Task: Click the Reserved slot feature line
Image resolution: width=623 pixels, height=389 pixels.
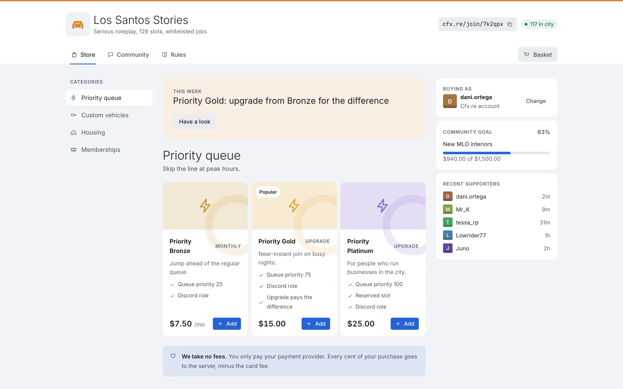Action: click(373, 295)
